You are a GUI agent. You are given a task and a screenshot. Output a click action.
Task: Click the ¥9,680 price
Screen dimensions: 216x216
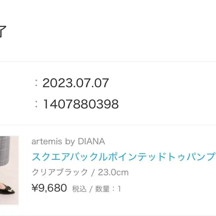coord(49,188)
